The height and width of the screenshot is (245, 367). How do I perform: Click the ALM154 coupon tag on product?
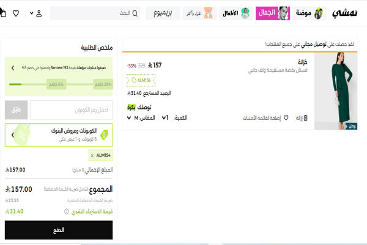coord(141,80)
